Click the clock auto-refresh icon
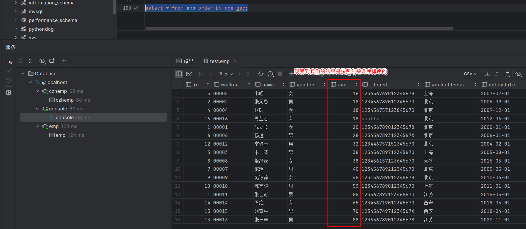 coord(270,74)
